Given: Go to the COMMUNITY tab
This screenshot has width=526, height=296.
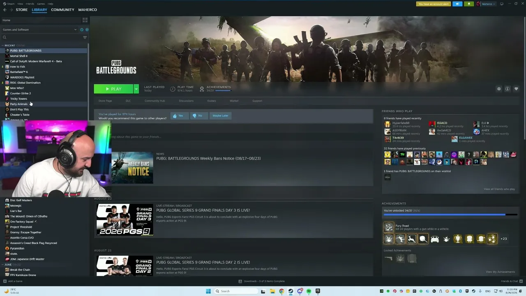Looking at the screenshot, I should pos(63,10).
